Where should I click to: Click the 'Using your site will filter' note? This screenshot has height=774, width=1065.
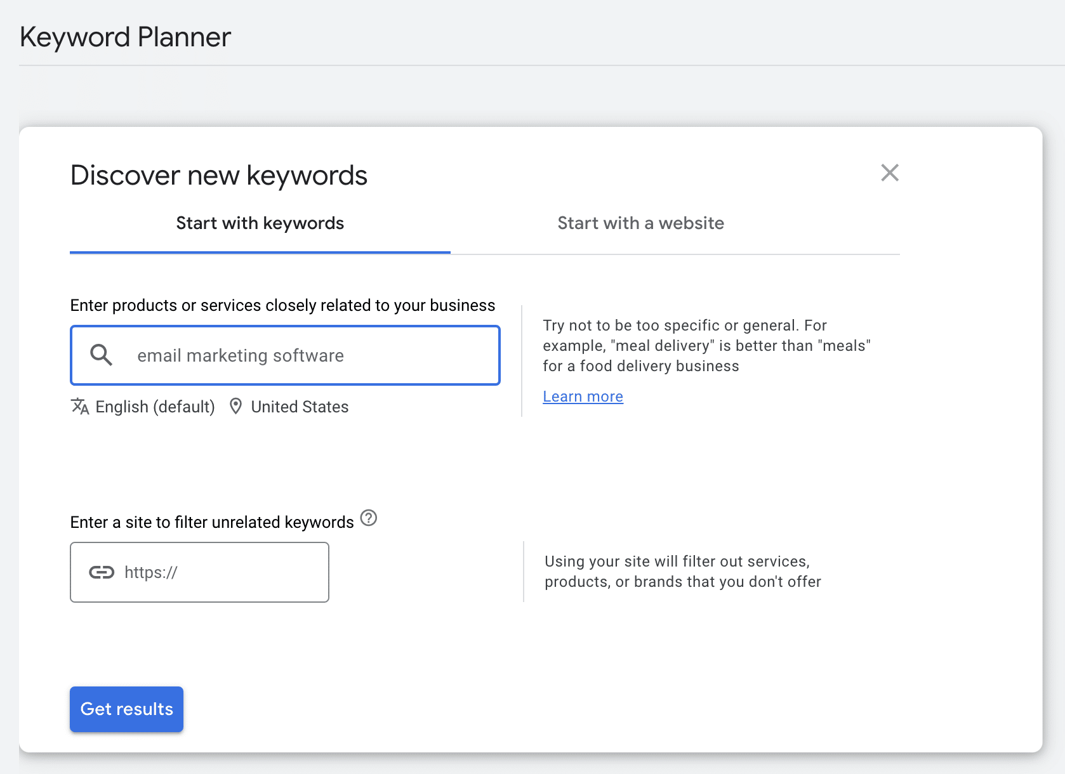(x=683, y=572)
